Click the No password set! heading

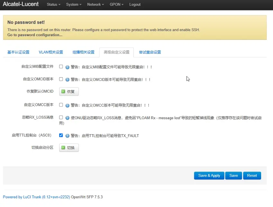pos(26,22)
